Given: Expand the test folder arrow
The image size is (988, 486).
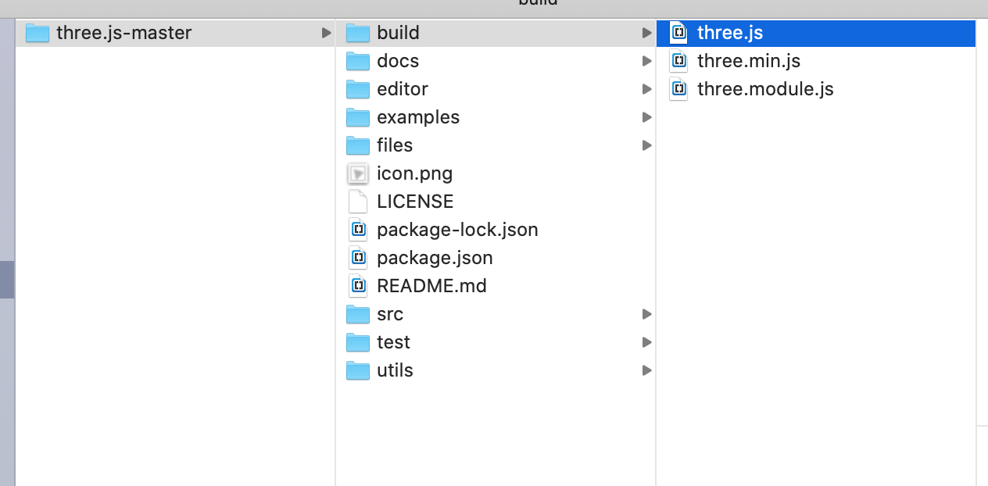Looking at the screenshot, I should [x=646, y=342].
